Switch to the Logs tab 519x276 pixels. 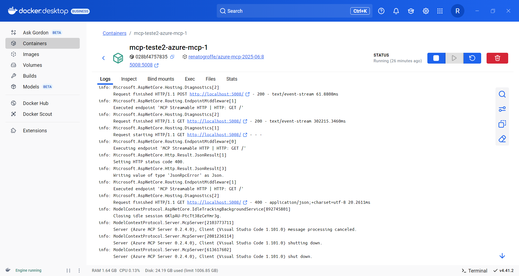105,79
